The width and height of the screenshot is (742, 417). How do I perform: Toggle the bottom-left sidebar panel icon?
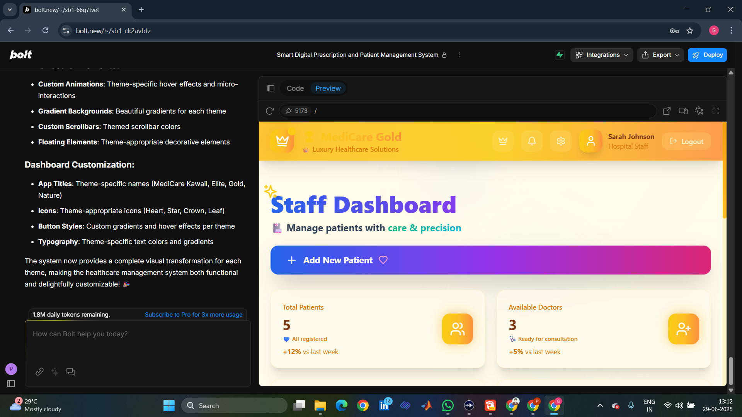11,383
